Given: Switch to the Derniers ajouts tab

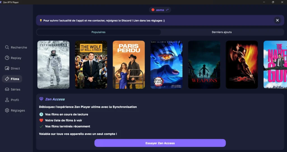Looking at the screenshot, I should (221, 32).
